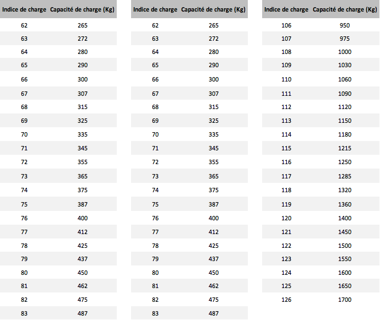The width and height of the screenshot is (380, 320).
Task: Click load index value 107
Action: click(286, 39)
